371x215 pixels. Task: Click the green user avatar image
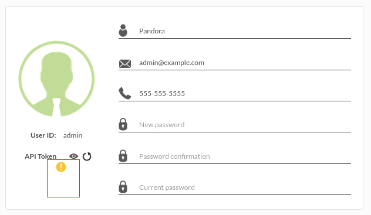point(56,79)
